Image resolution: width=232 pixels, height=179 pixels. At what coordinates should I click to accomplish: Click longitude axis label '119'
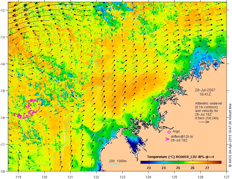point(18,177)
